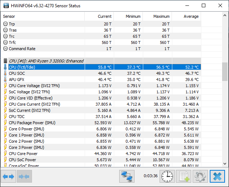Click the lightning icon for CPU Core VID

(x=5, y=98)
